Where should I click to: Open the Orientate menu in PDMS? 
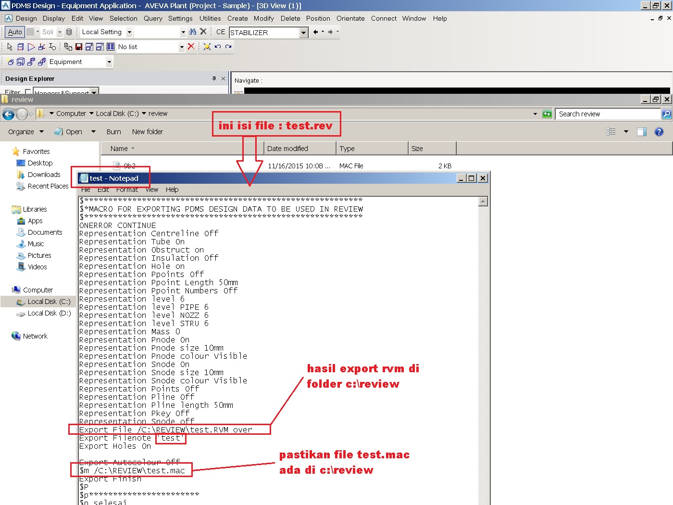pyautogui.click(x=350, y=18)
